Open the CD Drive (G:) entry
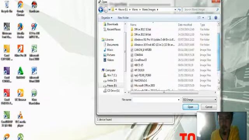The image size is (249, 140). click(112, 91)
